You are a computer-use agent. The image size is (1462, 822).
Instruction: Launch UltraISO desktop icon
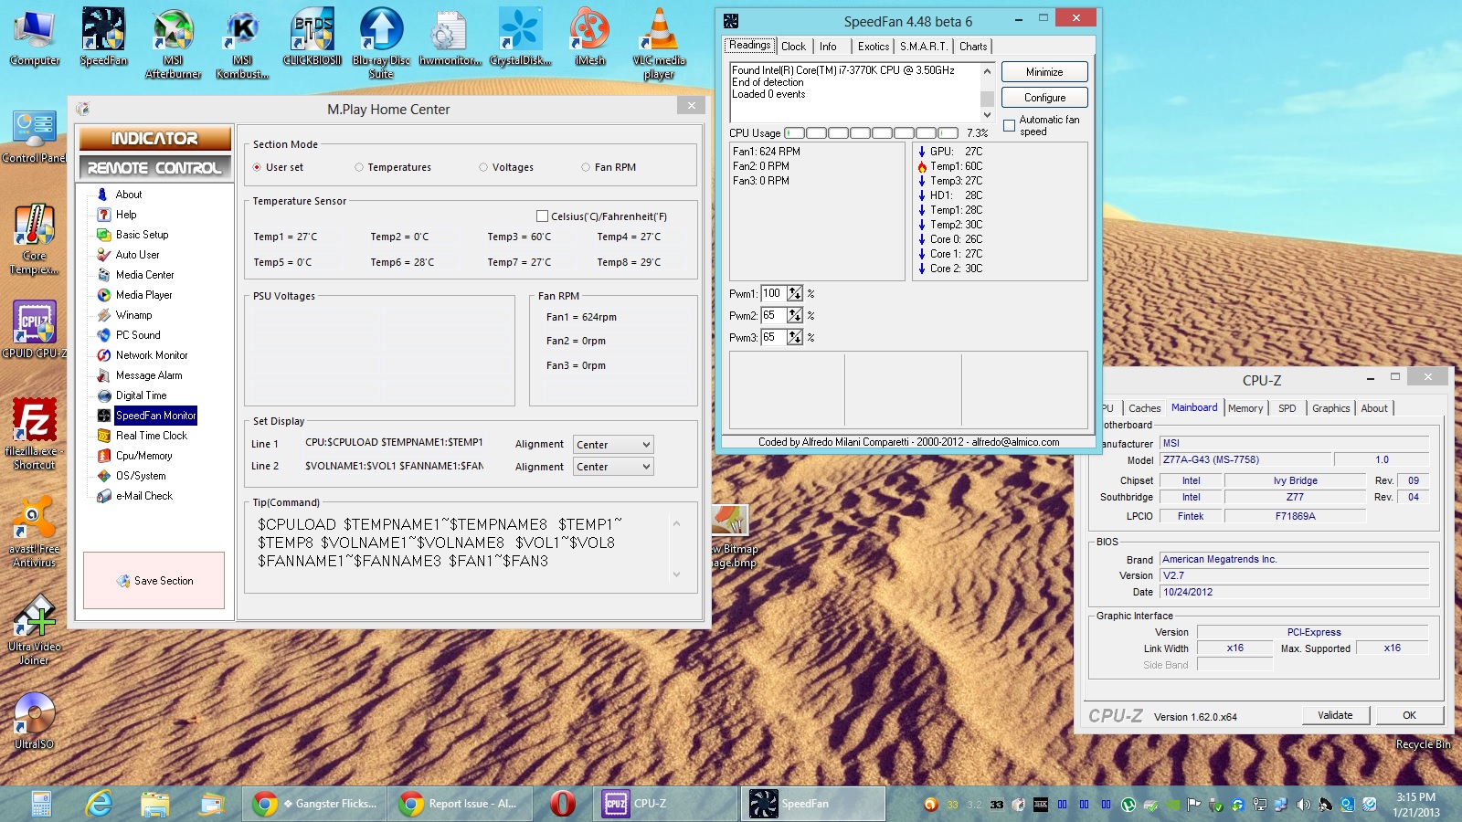click(x=34, y=722)
